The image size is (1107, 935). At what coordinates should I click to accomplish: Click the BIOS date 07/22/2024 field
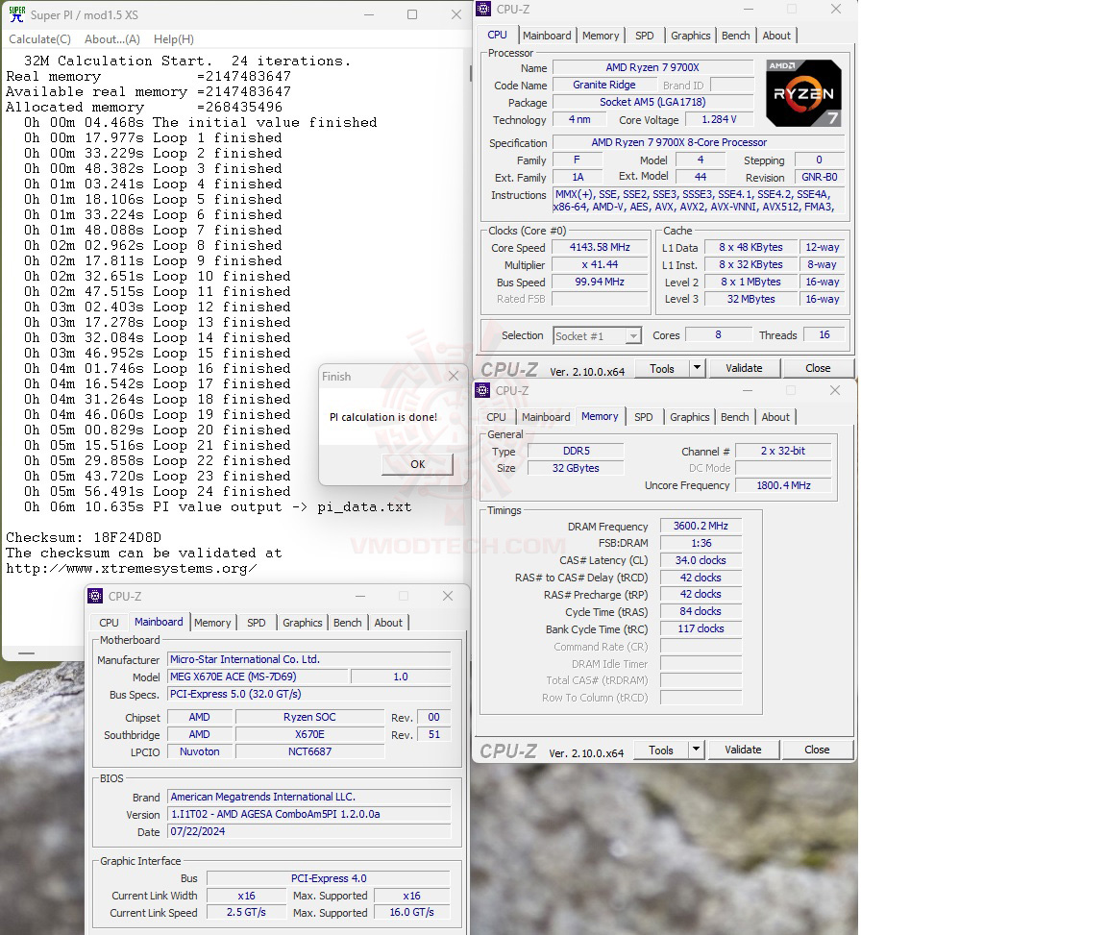(308, 832)
